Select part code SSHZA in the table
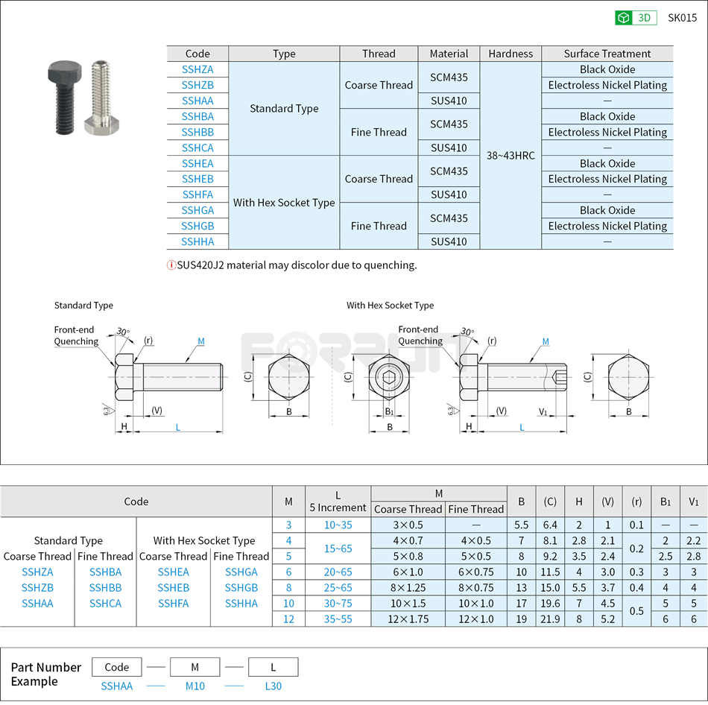Screen dimensions: 708x705 tap(197, 69)
